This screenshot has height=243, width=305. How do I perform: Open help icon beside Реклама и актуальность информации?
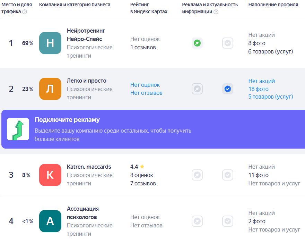click(216, 12)
